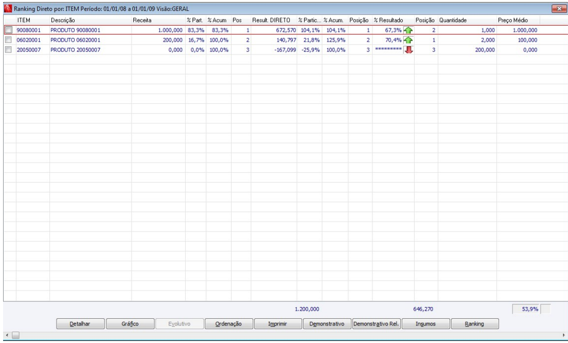Click the Evolutivo button
Screen dimensions: 568x343
180,324
